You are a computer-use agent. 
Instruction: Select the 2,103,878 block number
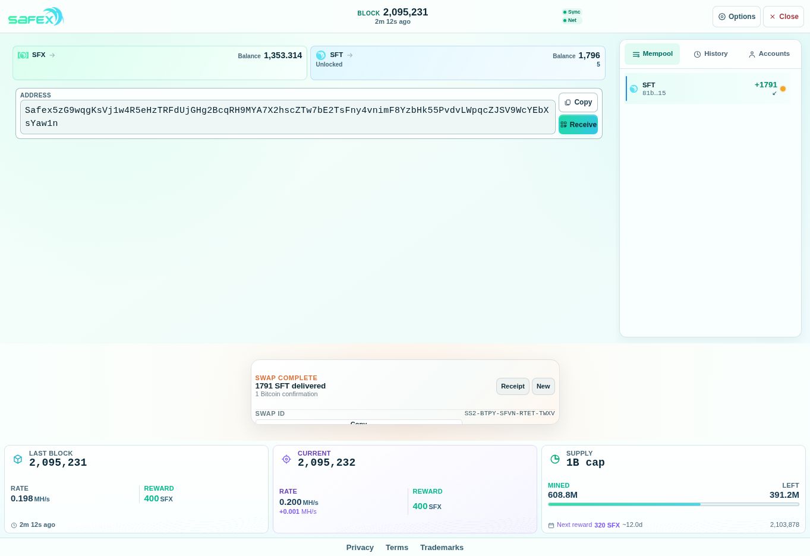[784, 525]
